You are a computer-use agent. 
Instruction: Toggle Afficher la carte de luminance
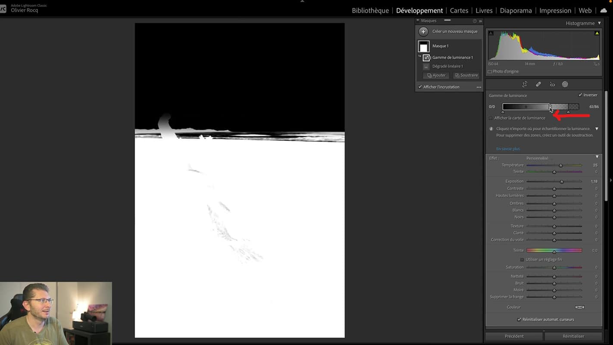(x=491, y=118)
